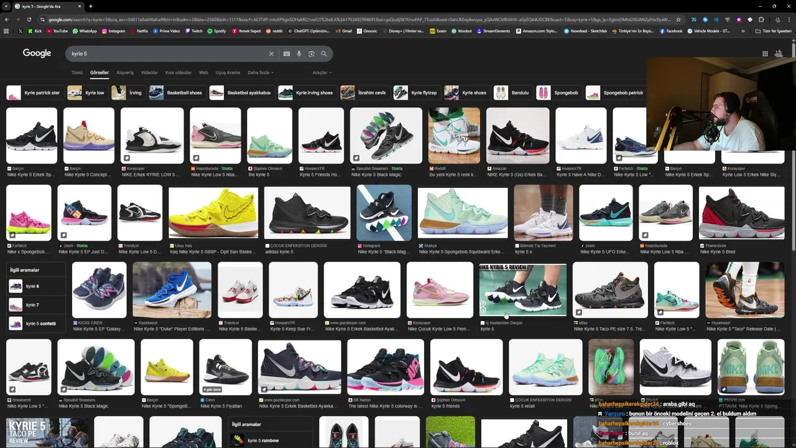Open WhatsApp bookmark
796x448 pixels.
point(85,30)
